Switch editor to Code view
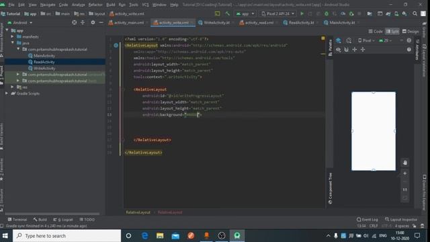 pos(376,32)
